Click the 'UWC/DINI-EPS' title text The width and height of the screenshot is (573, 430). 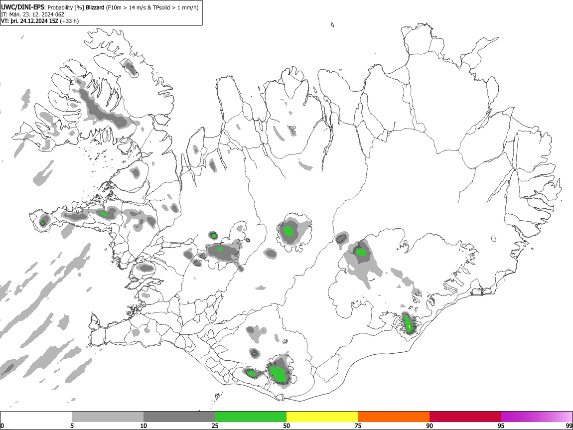[x=23, y=7]
